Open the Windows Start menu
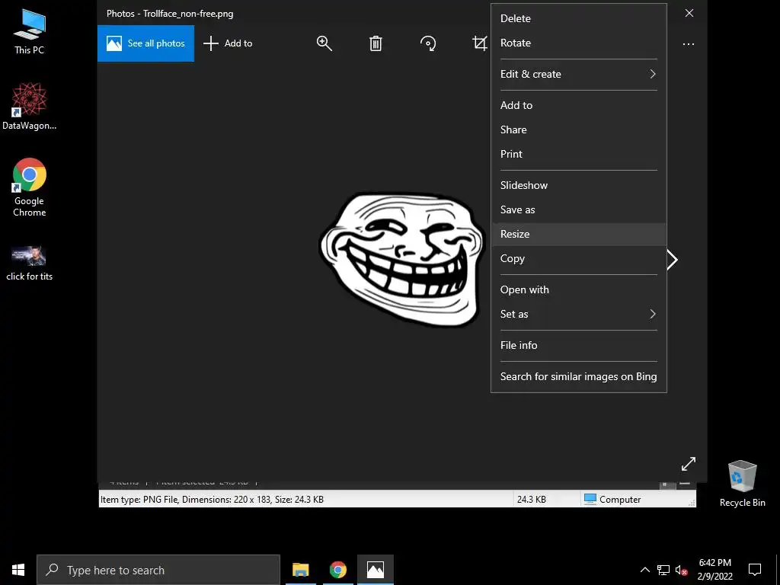780x585 pixels. click(18, 570)
